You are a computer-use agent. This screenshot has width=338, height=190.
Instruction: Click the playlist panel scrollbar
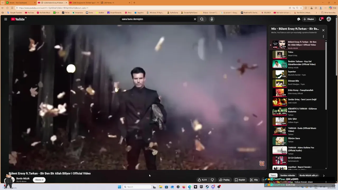pos(326,75)
